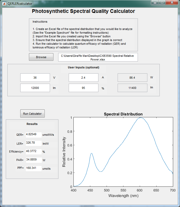The image size is (180, 207).
Task: Click the 'V' unit label beside 36
Action: point(54,78)
